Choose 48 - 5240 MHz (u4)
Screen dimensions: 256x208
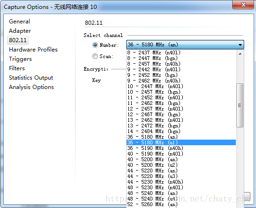pyautogui.click(x=181, y=199)
